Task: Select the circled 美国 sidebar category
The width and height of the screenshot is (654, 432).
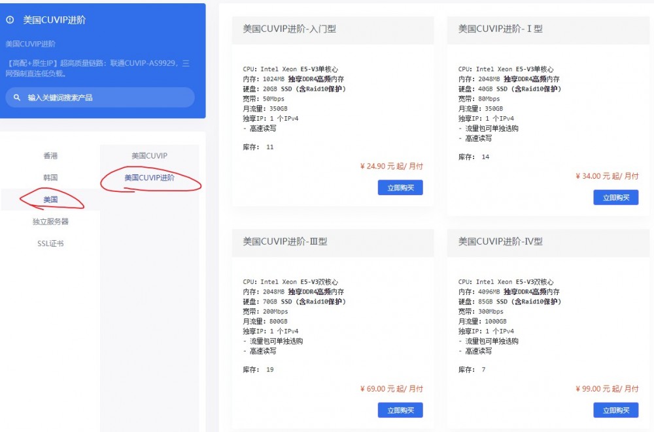Action: (50, 200)
